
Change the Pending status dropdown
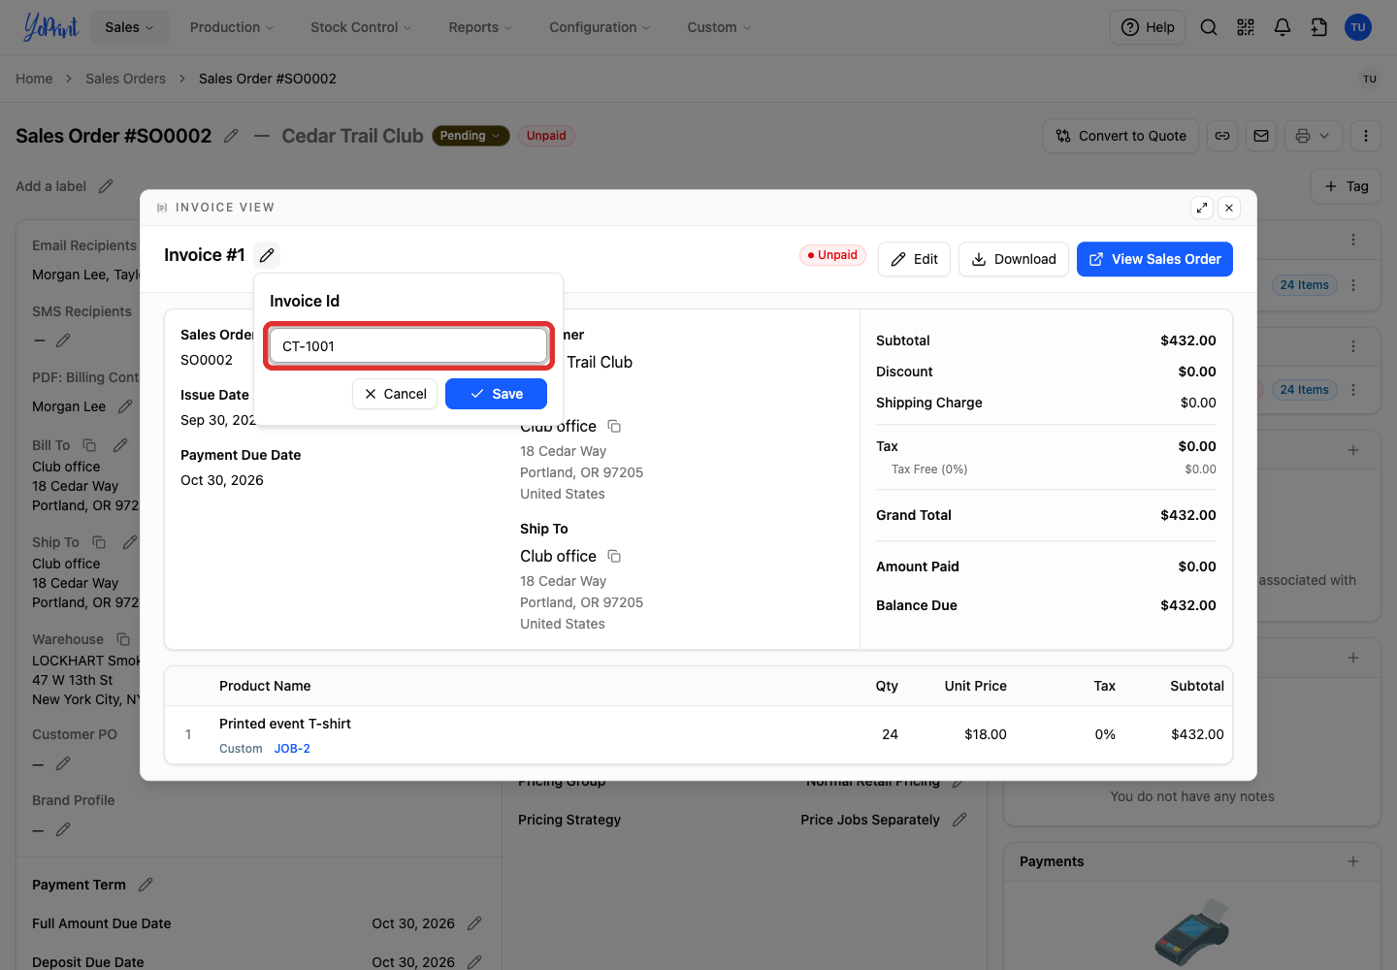(x=471, y=136)
